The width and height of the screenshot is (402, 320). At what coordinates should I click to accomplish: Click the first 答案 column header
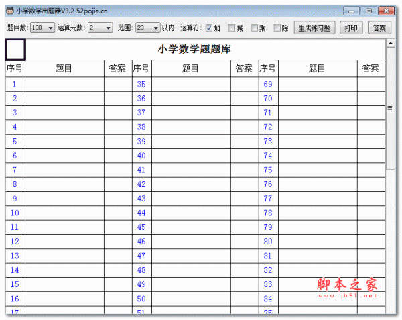118,69
